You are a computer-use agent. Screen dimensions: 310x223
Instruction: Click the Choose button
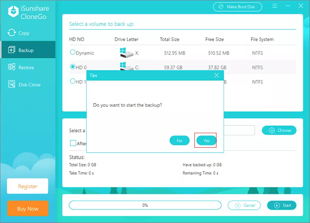tap(279, 130)
